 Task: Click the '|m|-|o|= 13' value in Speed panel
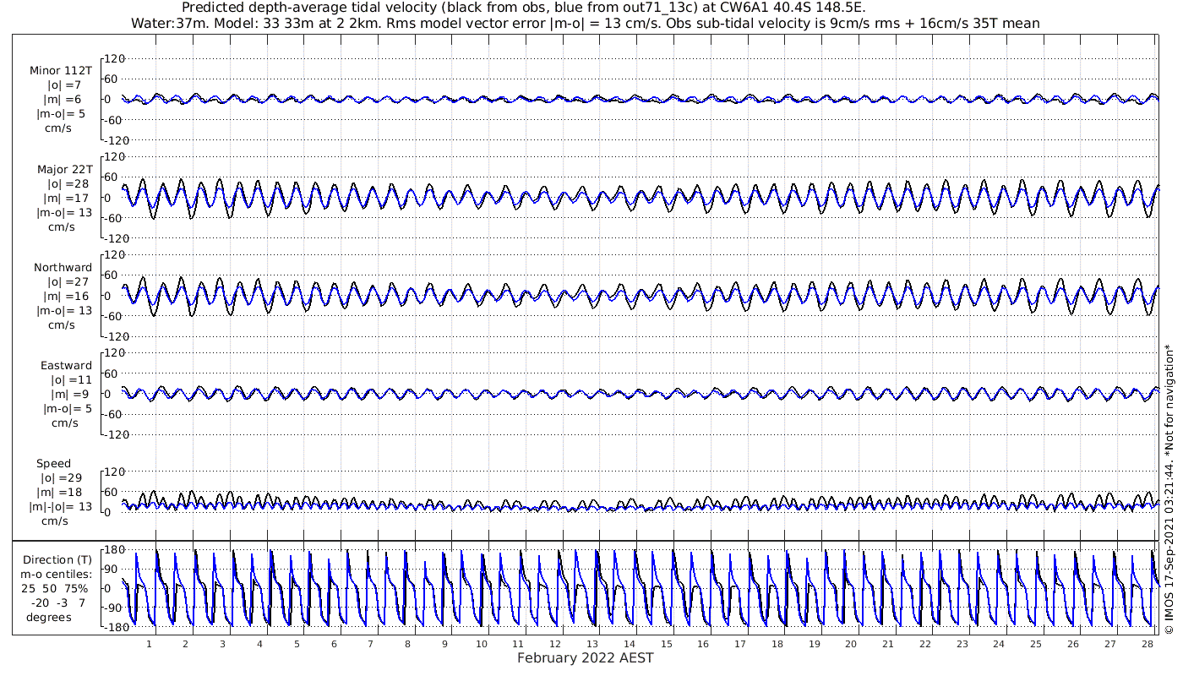(61, 506)
